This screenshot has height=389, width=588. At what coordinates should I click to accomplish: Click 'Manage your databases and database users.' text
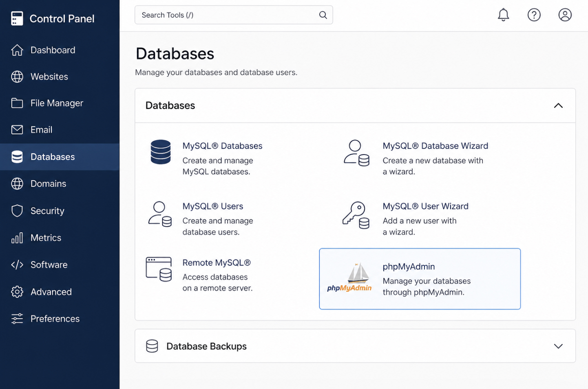pyautogui.click(x=216, y=72)
